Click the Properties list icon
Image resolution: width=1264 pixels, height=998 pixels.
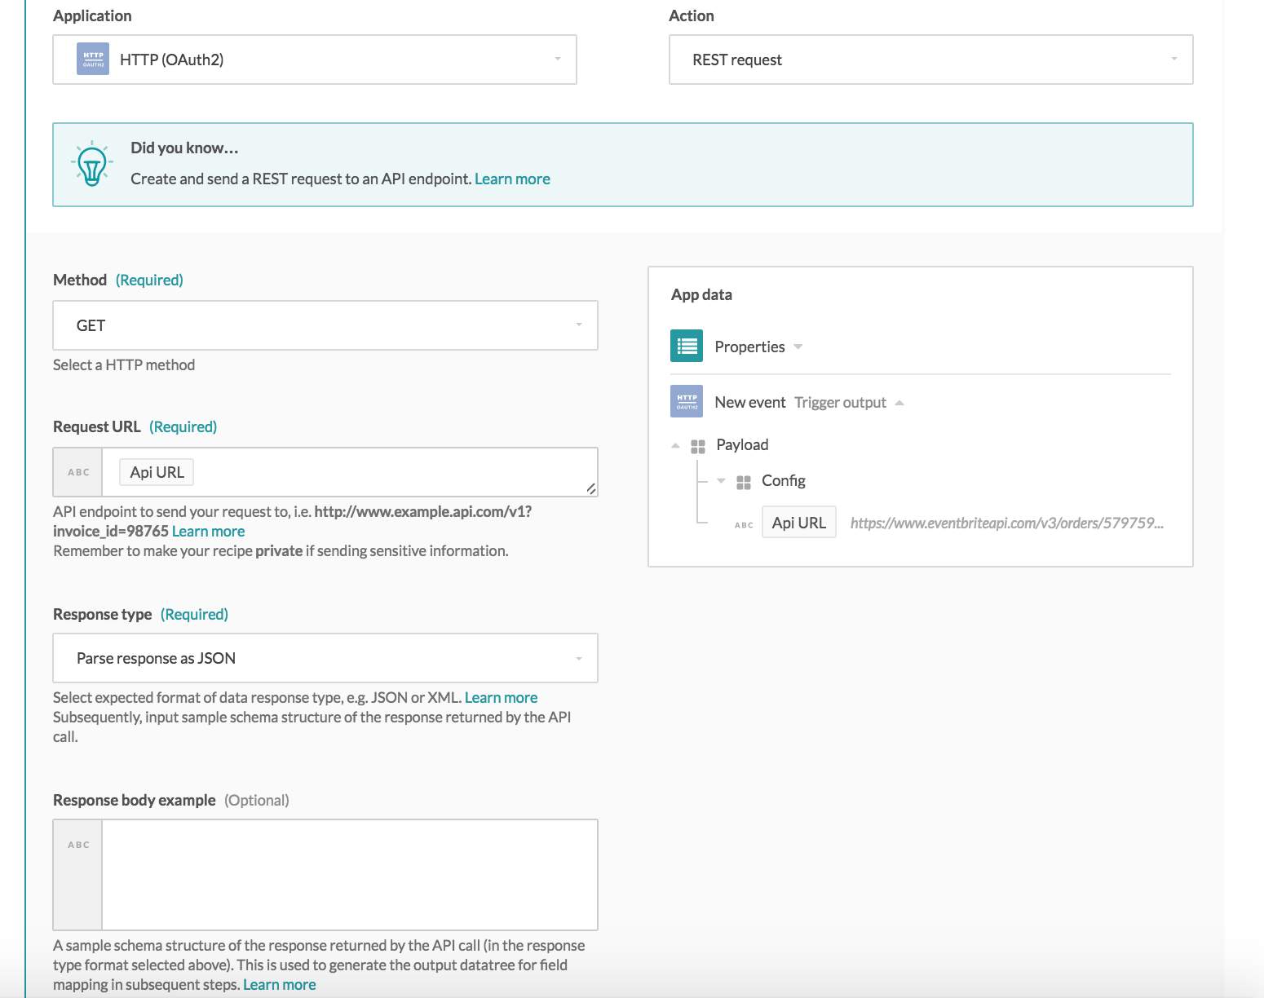tap(686, 346)
